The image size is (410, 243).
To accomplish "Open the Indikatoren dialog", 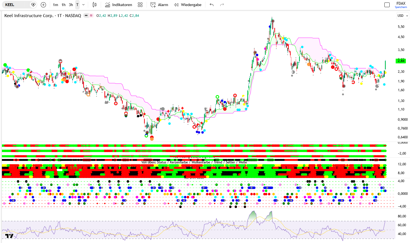I will pyautogui.click(x=118, y=5).
